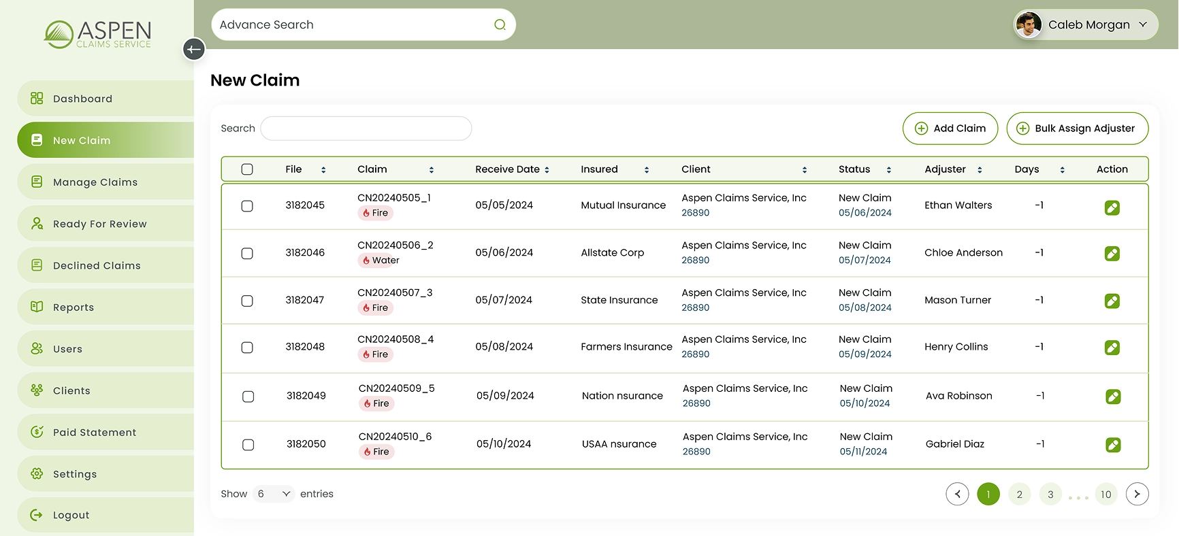
Task: Sort by File column arrows
Action: [323, 170]
